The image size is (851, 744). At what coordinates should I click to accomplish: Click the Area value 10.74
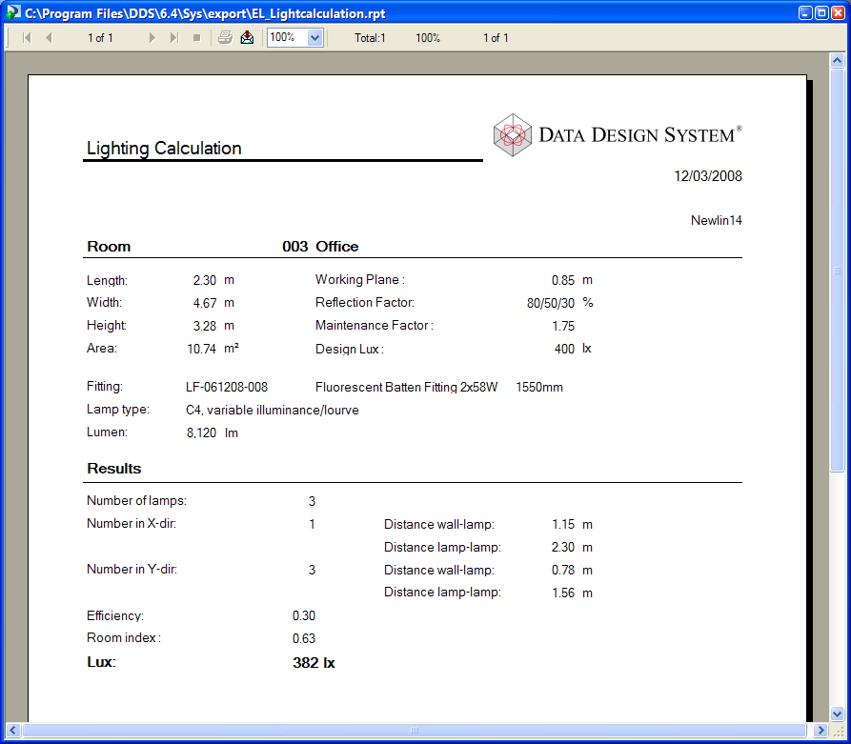[x=201, y=349]
